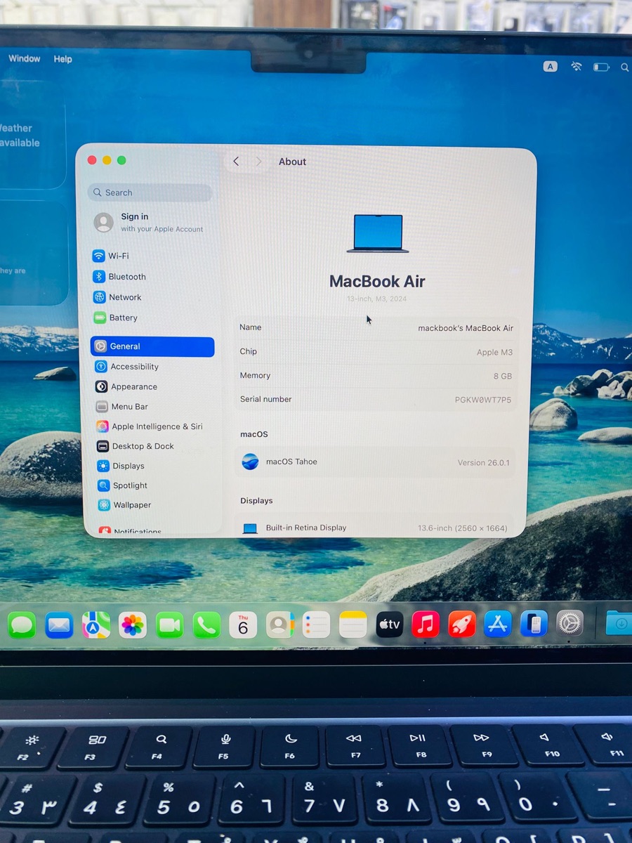Open the rocket app in Dock

click(x=462, y=624)
